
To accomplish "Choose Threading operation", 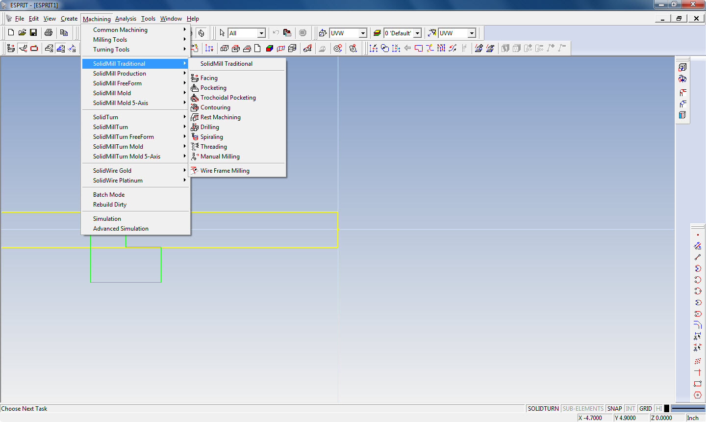I will (x=237, y=147).
